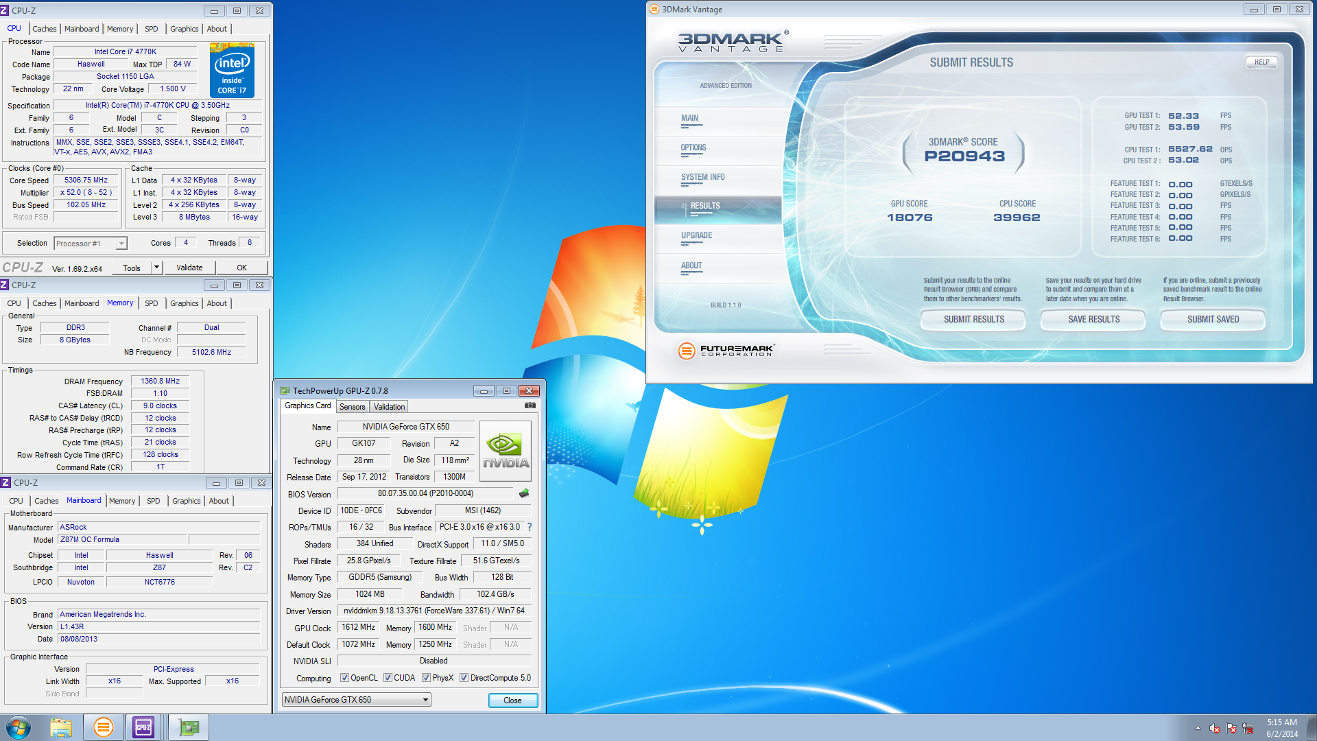Open Windows Start menu orb
This screenshot has height=741, width=1317.
[x=19, y=727]
